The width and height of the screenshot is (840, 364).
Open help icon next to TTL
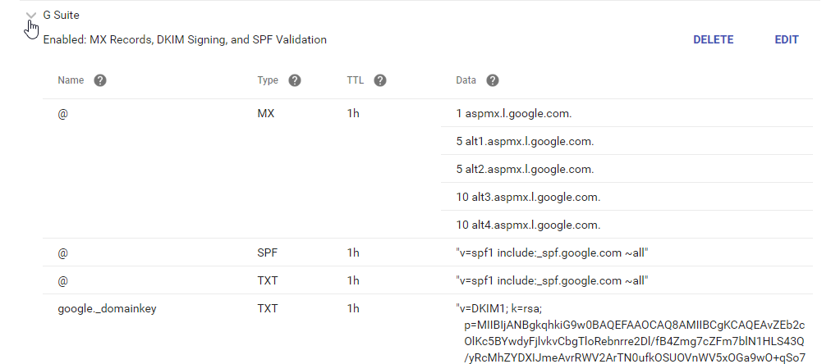[x=379, y=80]
